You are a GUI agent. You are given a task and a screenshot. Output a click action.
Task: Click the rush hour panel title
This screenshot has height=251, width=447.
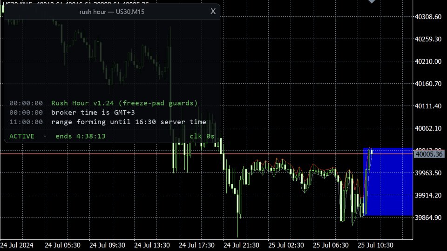(x=112, y=12)
